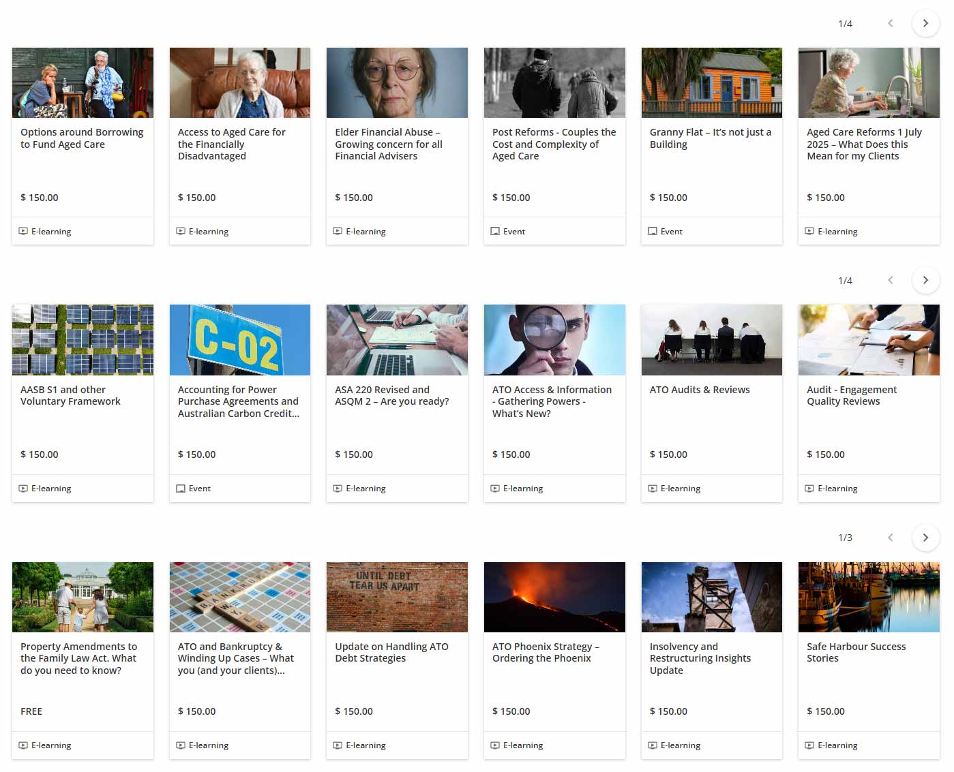The width and height of the screenshot is (954, 772).
Task: Click the solar panels thumbnail for AASB S1
Action: pos(83,339)
